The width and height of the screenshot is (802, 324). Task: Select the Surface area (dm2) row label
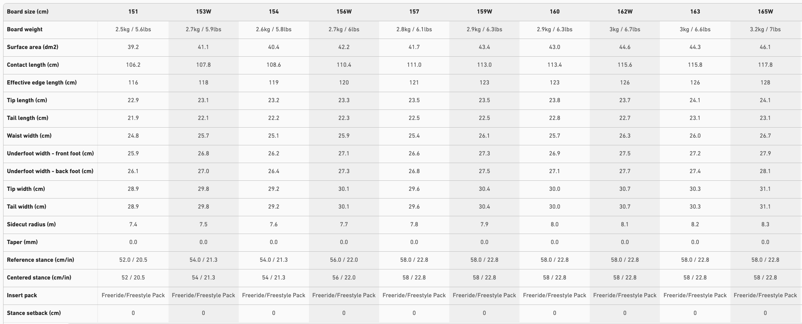pyautogui.click(x=33, y=47)
